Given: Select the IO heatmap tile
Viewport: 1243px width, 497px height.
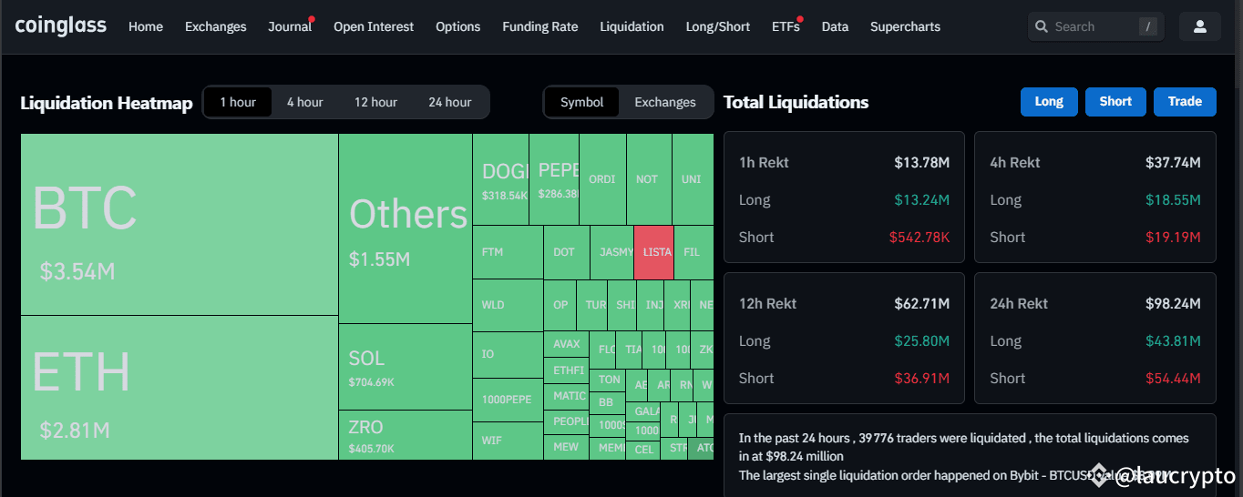Looking at the screenshot, I should [x=508, y=354].
